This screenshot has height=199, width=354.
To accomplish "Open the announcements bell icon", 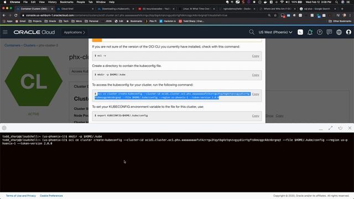I will pyautogui.click(x=310, y=32).
